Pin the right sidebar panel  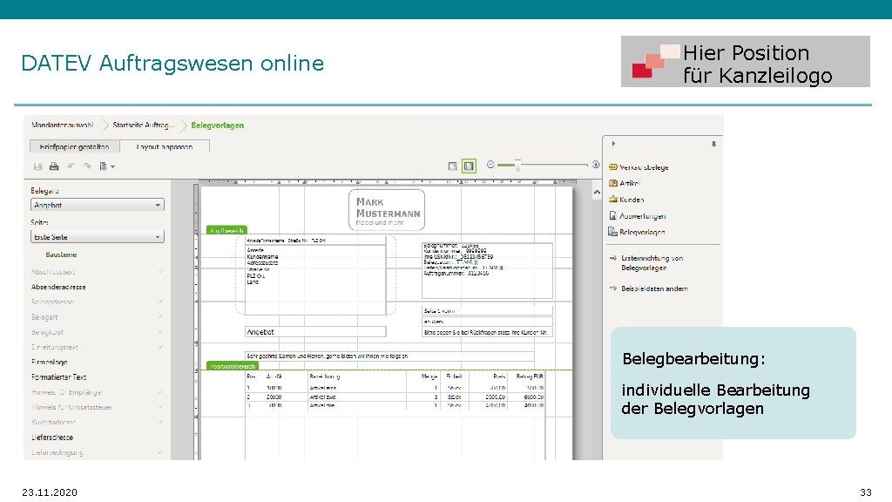tap(713, 143)
